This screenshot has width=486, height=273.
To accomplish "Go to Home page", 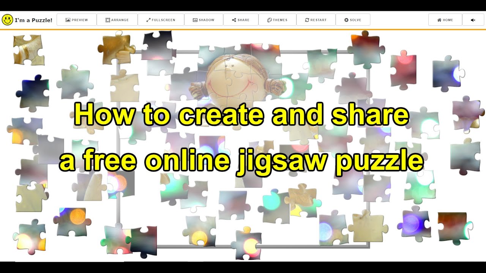I will point(445,20).
